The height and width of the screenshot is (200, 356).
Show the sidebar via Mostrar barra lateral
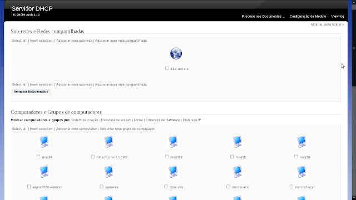(x=328, y=24)
